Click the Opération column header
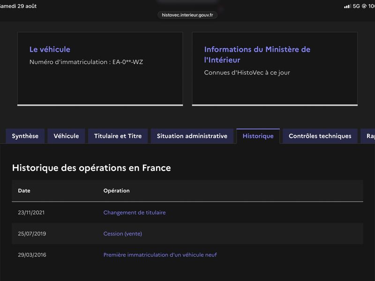 [x=116, y=191]
